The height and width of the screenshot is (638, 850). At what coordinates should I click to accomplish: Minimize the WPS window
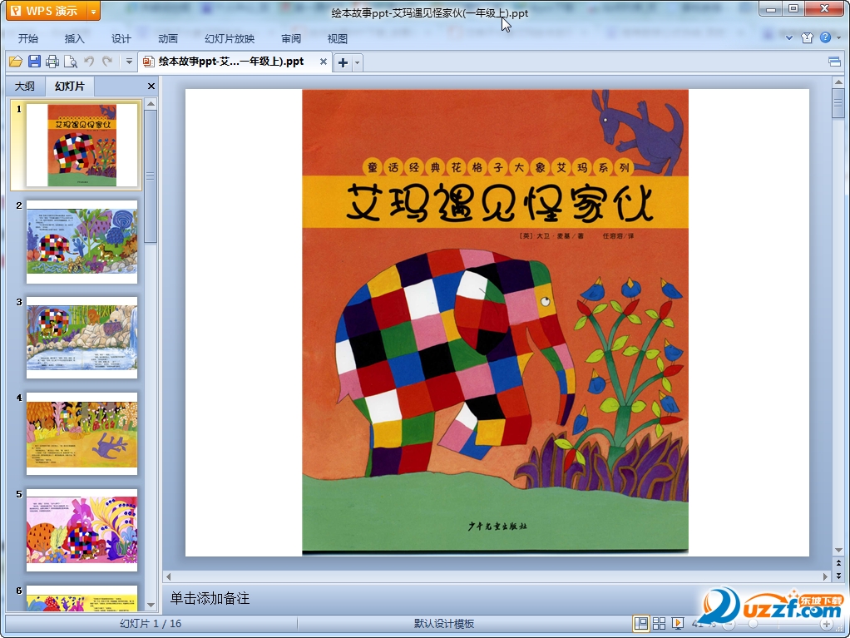(x=770, y=8)
